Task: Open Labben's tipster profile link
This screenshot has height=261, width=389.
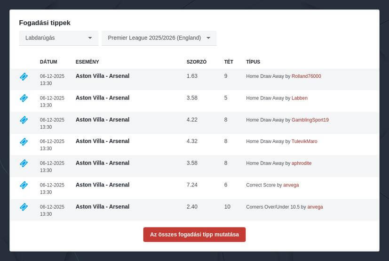Action: tap(299, 98)
